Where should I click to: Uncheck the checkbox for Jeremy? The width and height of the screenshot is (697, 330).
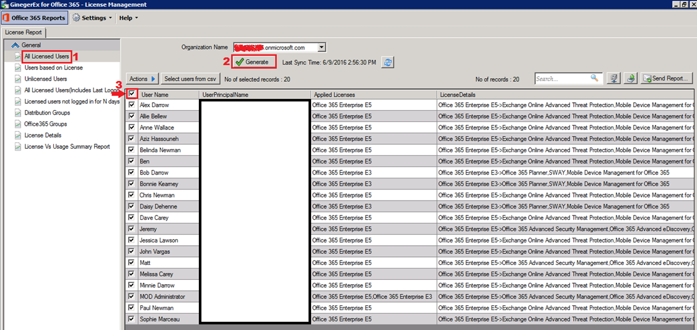(131, 228)
